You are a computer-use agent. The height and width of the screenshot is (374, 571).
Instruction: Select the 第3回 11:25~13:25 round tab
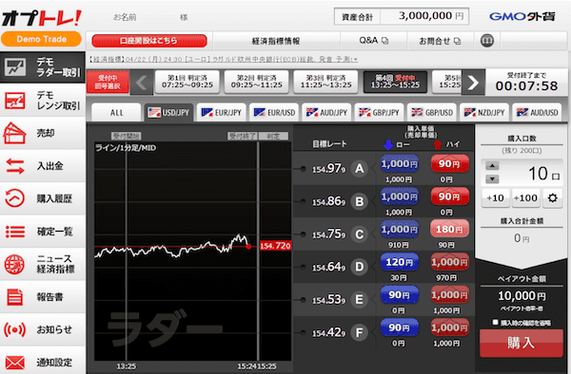(x=325, y=82)
